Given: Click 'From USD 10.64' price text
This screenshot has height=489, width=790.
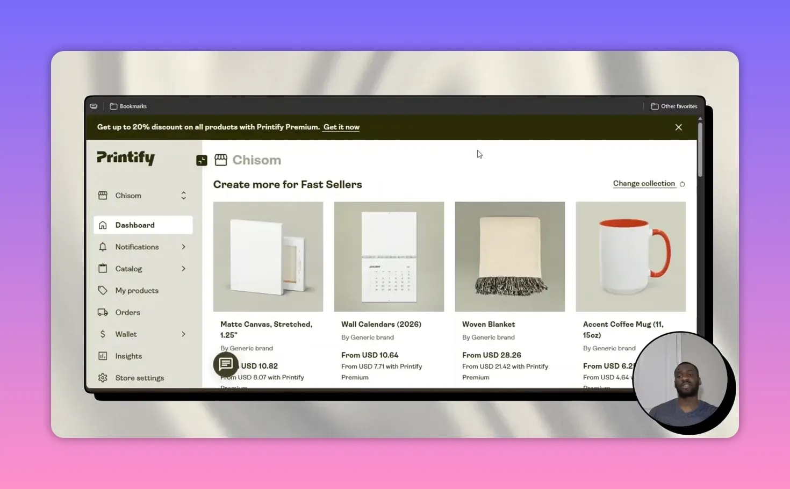Looking at the screenshot, I should (370, 355).
